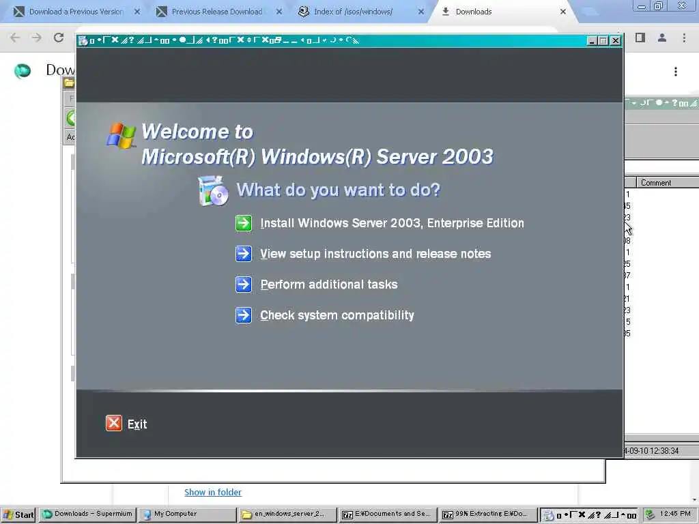Close the Index of /isos/windows/ tab
This screenshot has height=524, width=699.
click(420, 12)
